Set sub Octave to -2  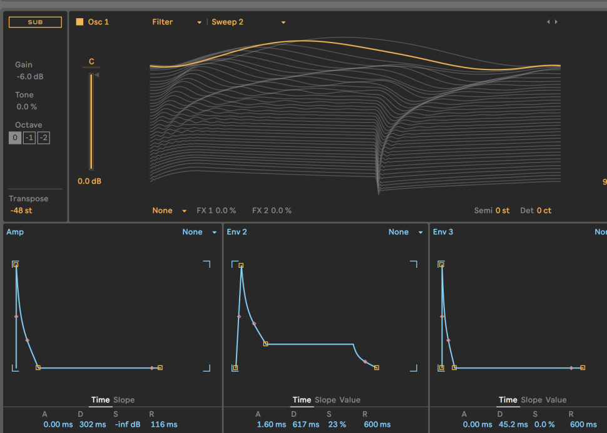pyautogui.click(x=43, y=138)
